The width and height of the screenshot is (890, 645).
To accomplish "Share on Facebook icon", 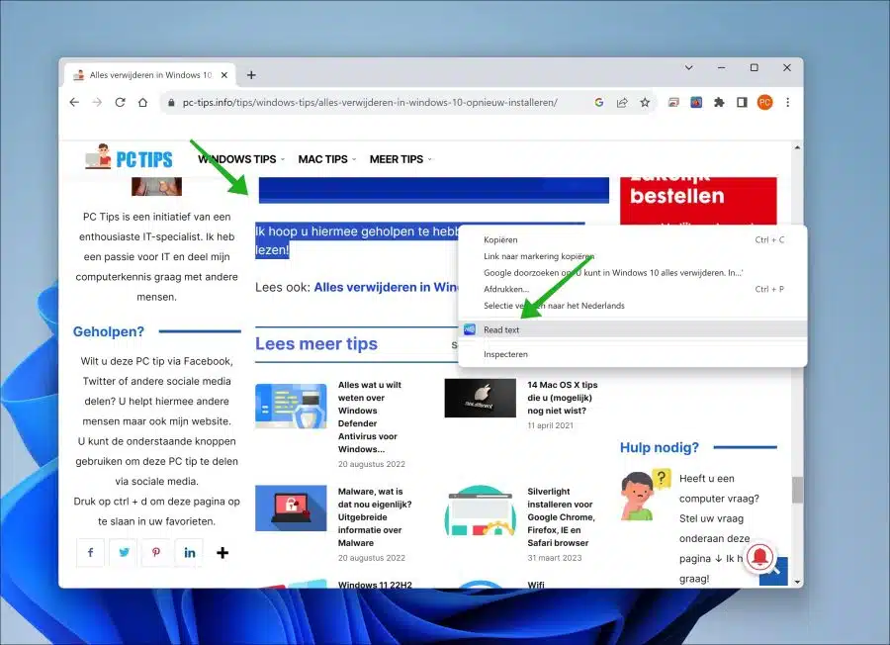I will coord(90,552).
